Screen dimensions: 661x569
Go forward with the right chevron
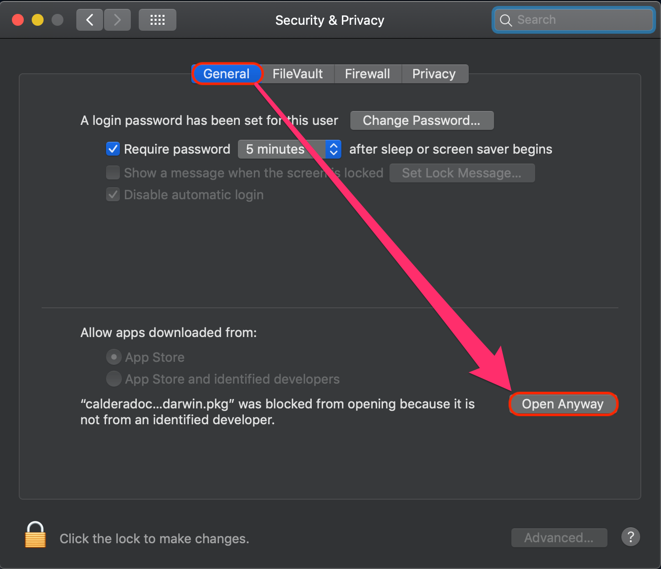(117, 20)
